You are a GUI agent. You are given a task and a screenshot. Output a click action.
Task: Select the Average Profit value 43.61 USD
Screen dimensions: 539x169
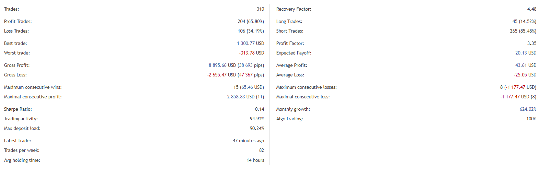[526, 65]
